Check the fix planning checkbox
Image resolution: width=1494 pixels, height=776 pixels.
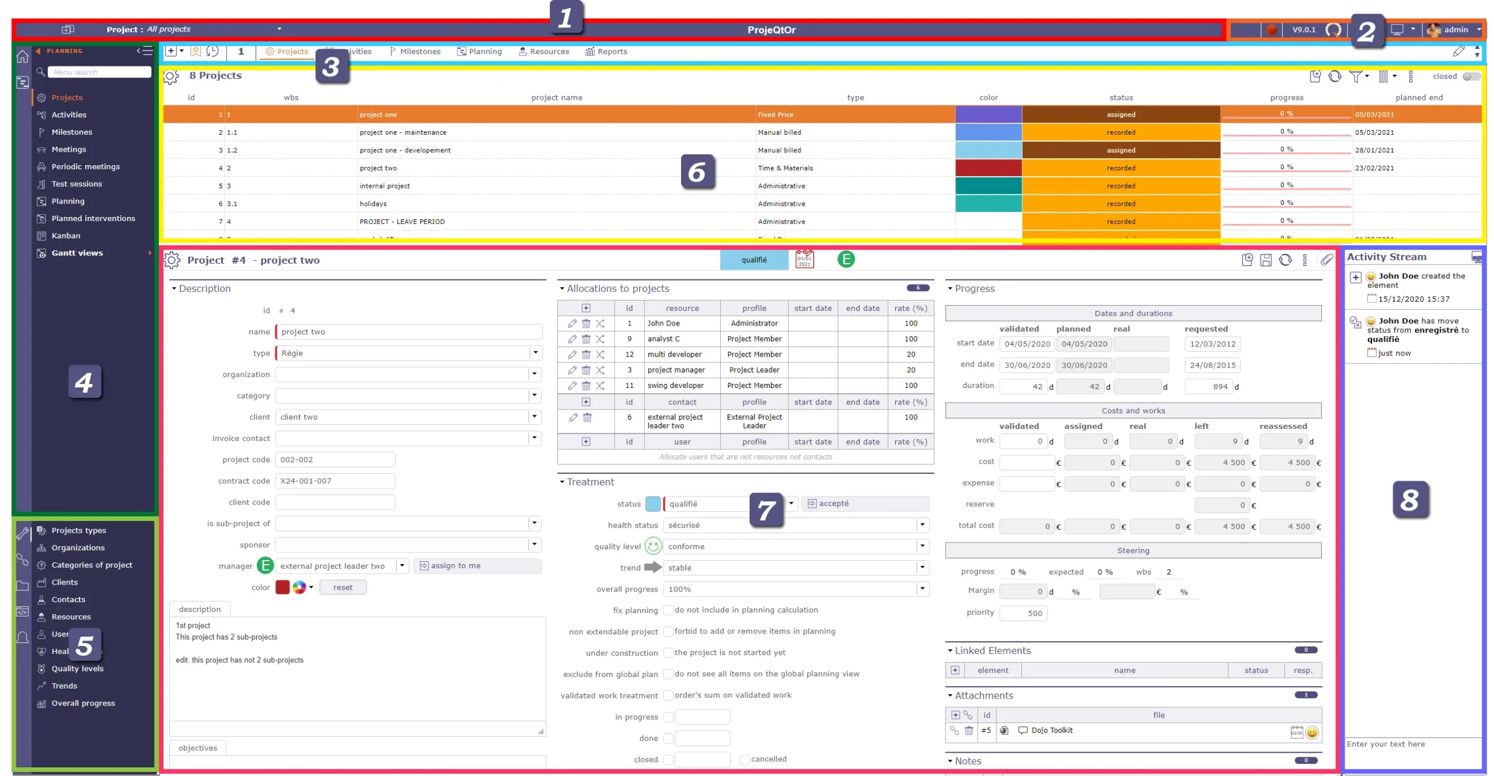pos(668,610)
